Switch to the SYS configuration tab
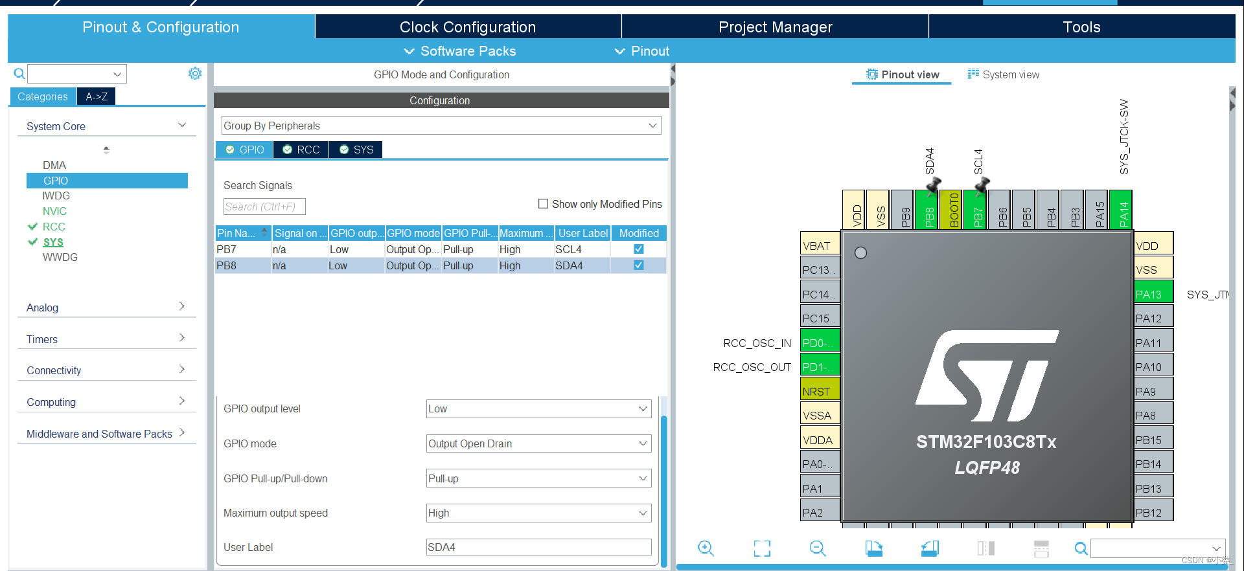The image size is (1244, 571). [x=356, y=150]
